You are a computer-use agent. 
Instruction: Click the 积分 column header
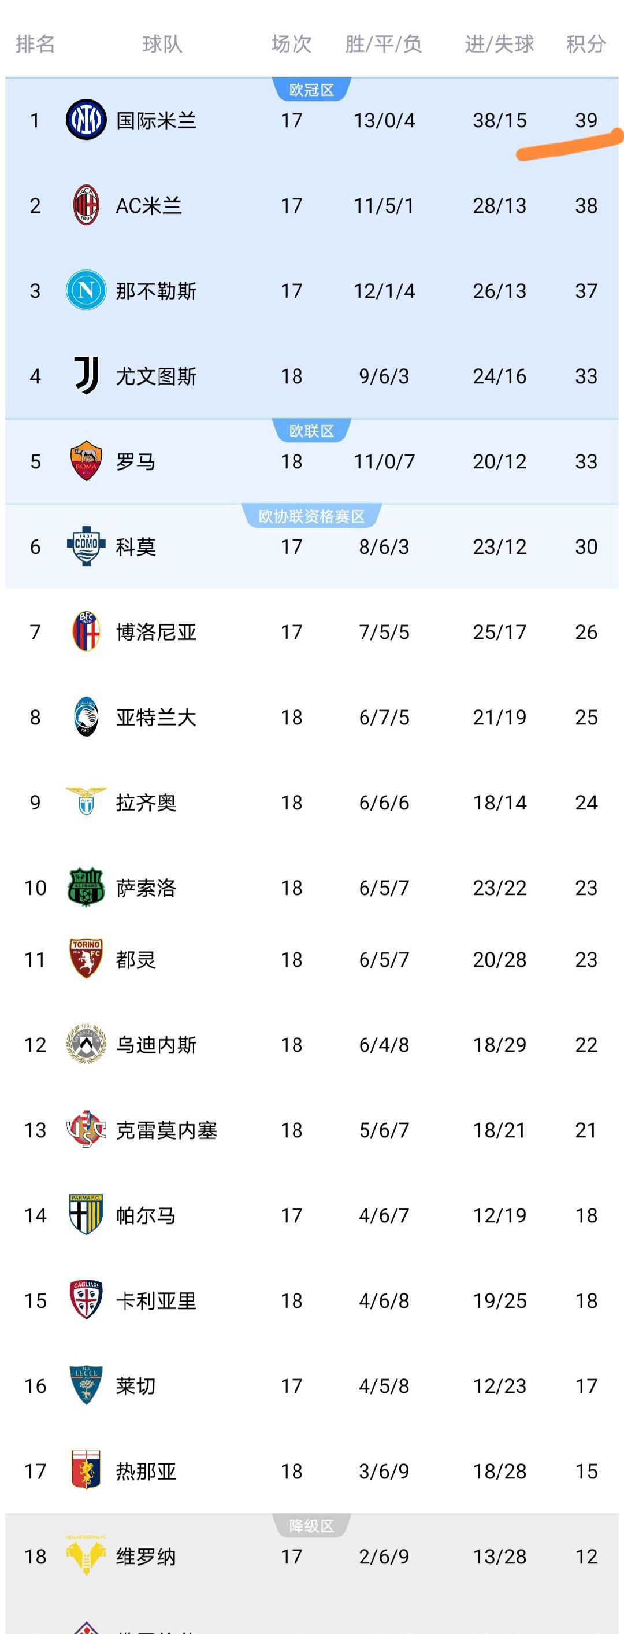(585, 44)
